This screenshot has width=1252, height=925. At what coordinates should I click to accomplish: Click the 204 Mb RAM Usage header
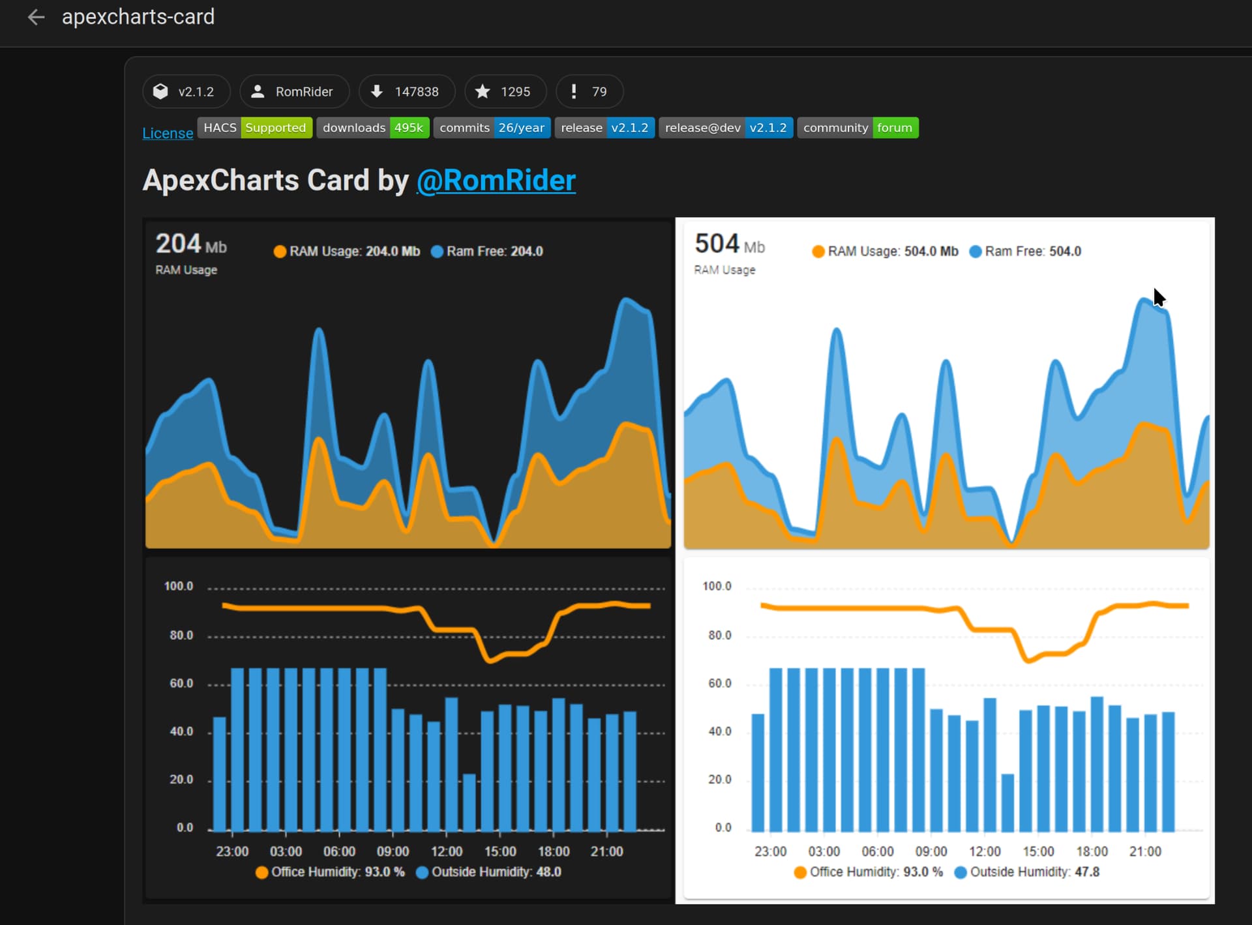coord(190,253)
